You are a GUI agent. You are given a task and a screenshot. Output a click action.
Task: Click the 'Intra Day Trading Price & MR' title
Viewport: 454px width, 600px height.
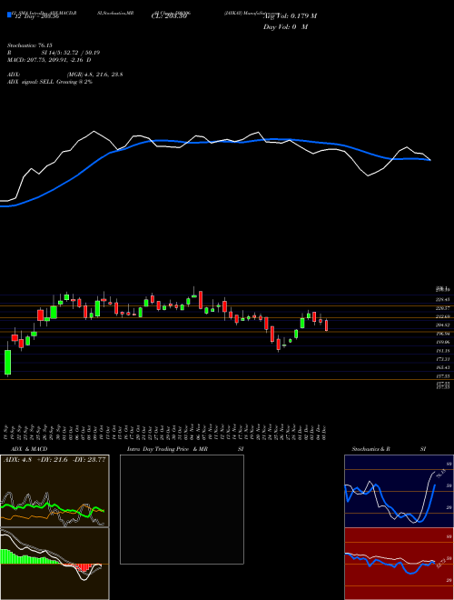coord(168,449)
